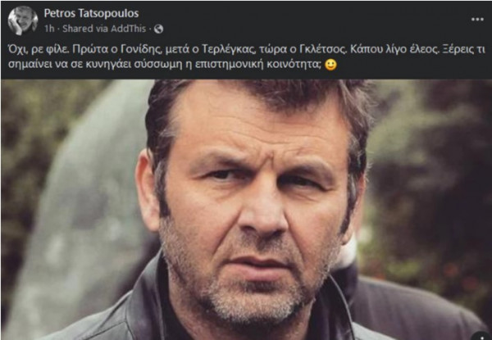This screenshot has width=492, height=340.
Task: Click the Shared via label
Action: pos(85,29)
